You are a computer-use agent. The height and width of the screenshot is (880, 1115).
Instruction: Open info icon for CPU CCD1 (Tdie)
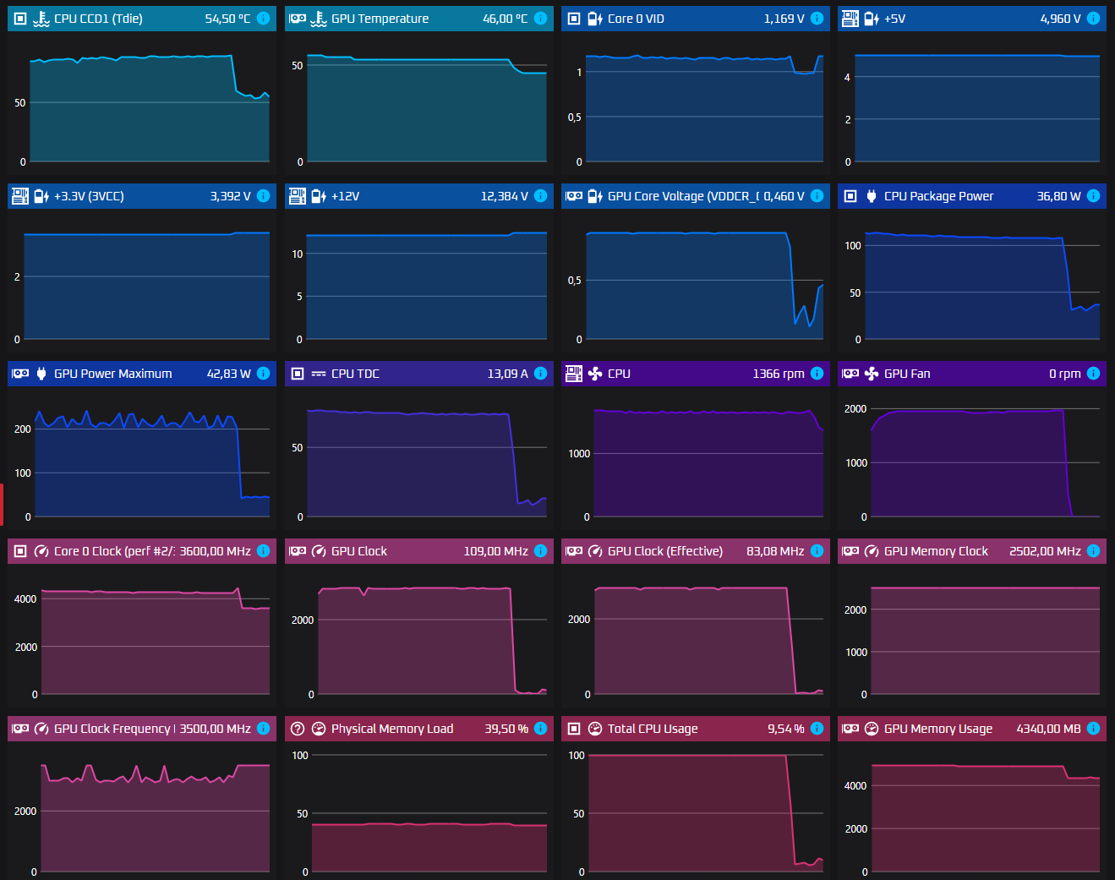[x=264, y=19]
